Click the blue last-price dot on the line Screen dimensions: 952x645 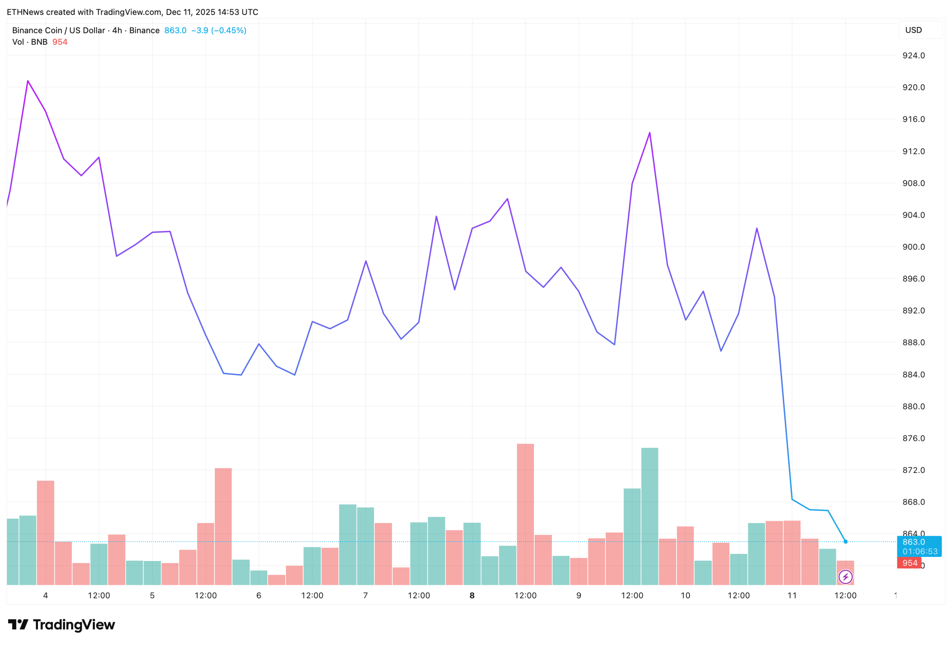[x=845, y=541]
